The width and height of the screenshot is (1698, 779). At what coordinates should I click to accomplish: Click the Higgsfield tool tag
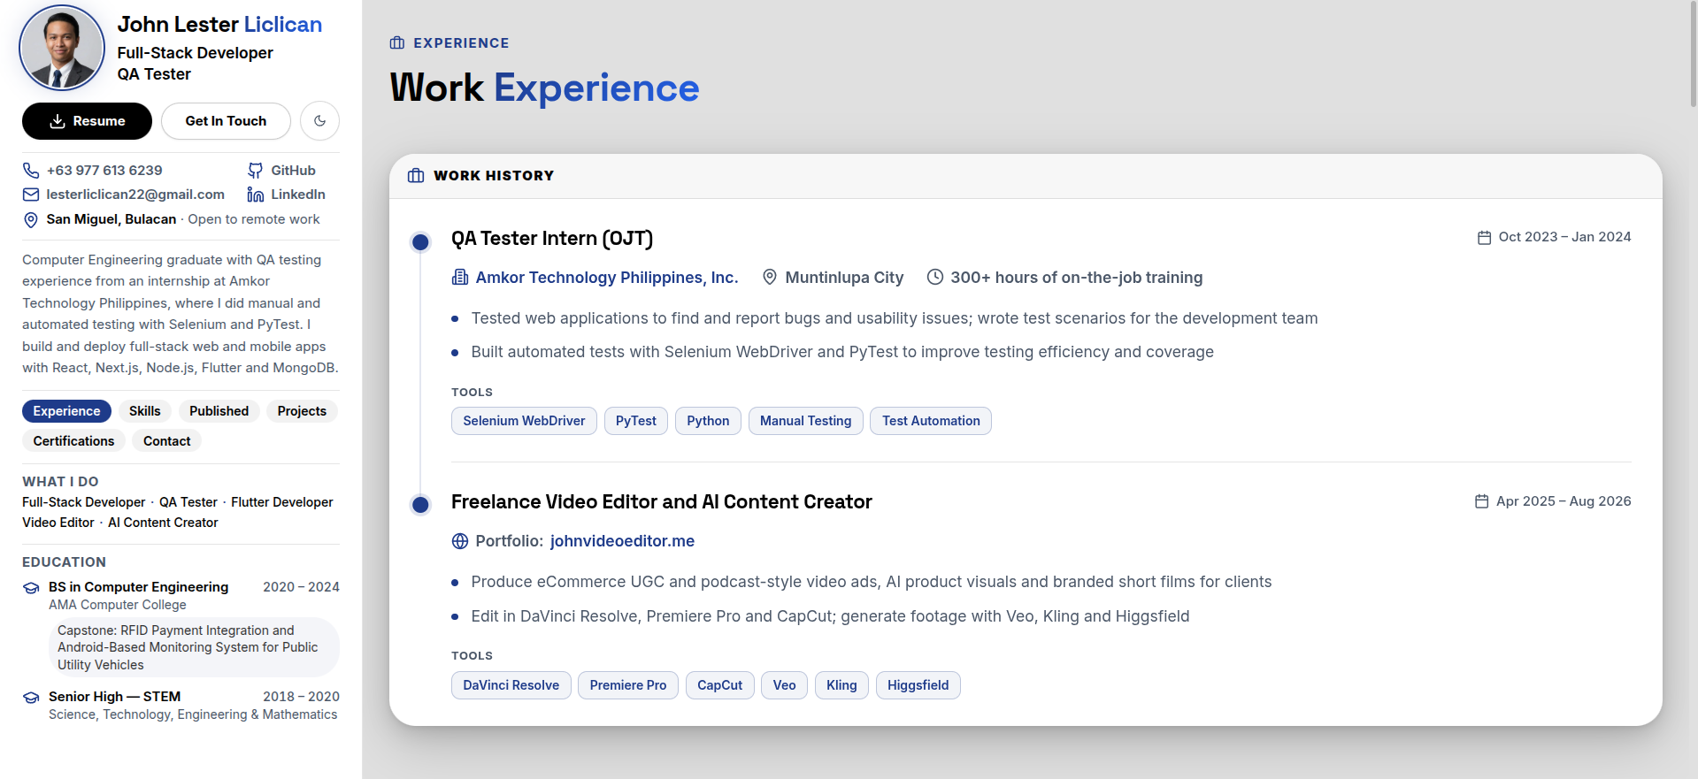[918, 685]
